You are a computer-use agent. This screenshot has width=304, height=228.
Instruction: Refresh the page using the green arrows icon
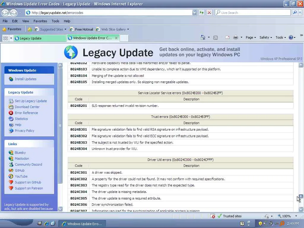pos(202,12)
